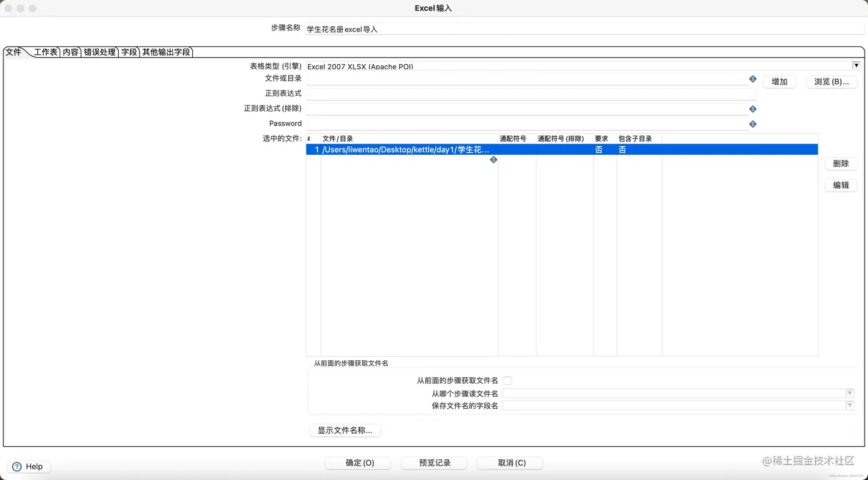Image resolution: width=868 pixels, height=480 pixels.
Task: Focus the 步骤名称 input field
Action: (x=584, y=29)
